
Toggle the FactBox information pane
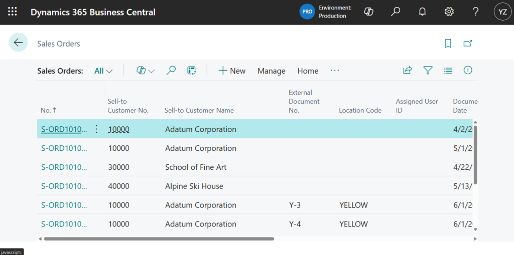[468, 71]
